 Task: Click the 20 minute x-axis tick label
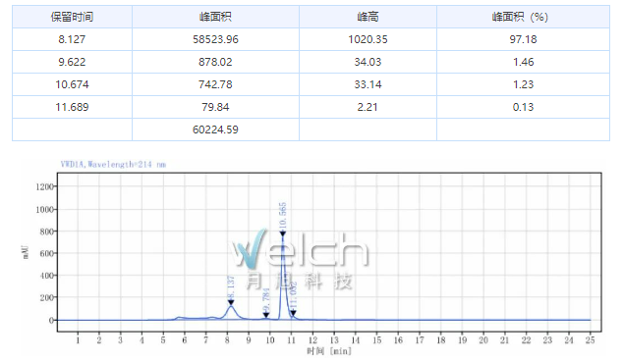click(483, 340)
